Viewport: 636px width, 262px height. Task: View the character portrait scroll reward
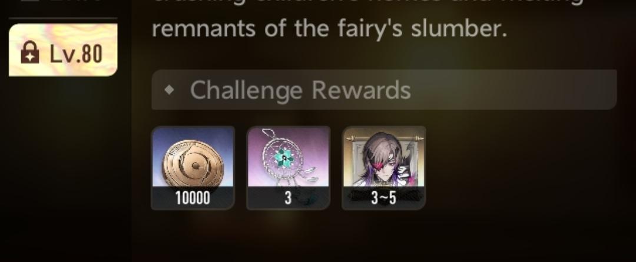384,168
